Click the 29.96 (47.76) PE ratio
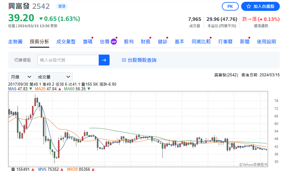The height and width of the screenshot is (171, 281). tap(222, 19)
